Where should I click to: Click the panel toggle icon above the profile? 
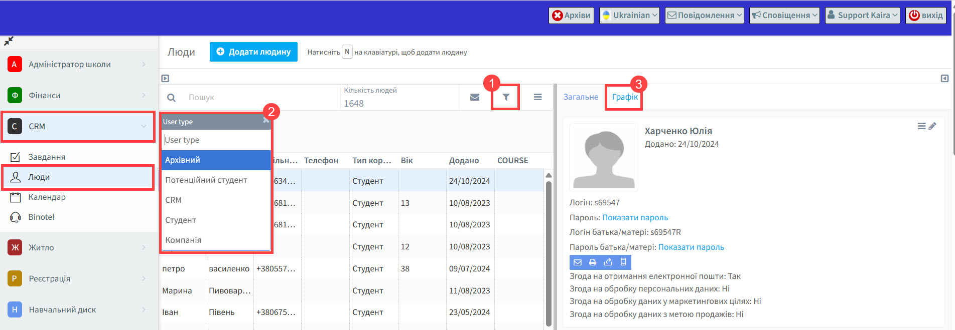tap(944, 78)
